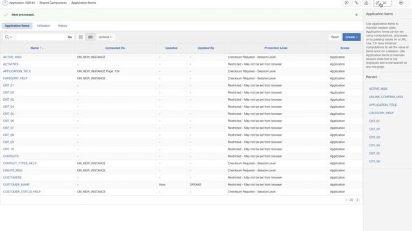Open CNT_01 in the Recent list
The height and width of the screenshot is (231, 412).
[374, 121]
